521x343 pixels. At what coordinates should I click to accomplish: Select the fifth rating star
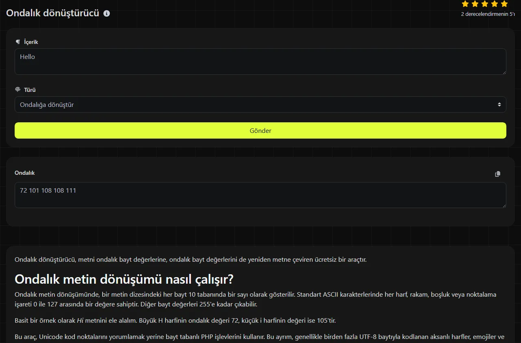pos(504,4)
